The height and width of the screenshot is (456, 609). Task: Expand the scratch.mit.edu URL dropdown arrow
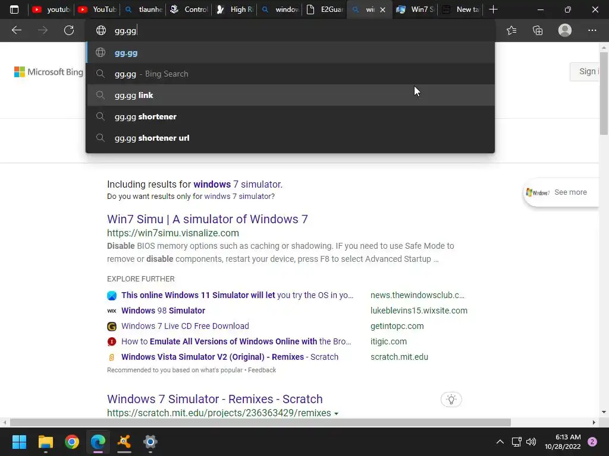(x=336, y=414)
